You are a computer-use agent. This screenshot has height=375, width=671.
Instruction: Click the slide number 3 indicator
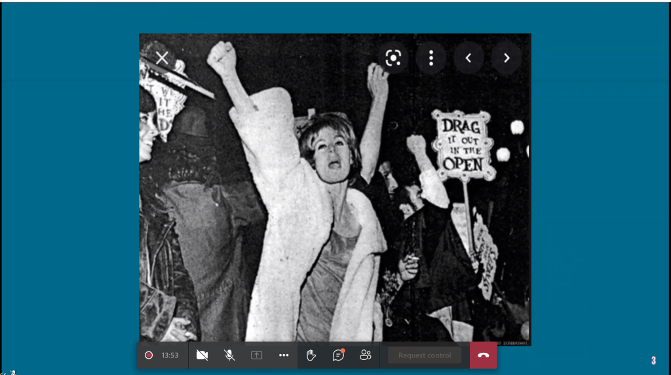653,361
